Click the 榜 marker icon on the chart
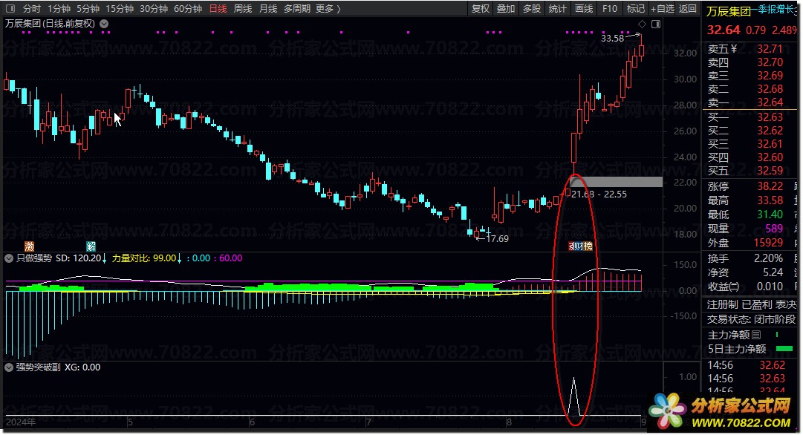Screen dimensions: 803x435 pyautogui.click(x=588, y=246)
